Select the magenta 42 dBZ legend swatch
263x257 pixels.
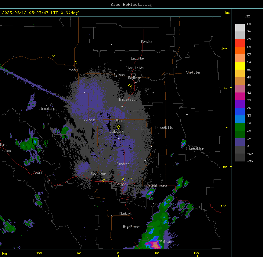tap(240, 96)
